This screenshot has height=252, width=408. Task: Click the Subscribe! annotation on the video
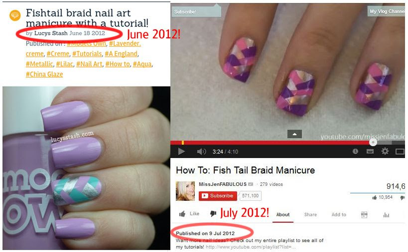coord(196,11)
